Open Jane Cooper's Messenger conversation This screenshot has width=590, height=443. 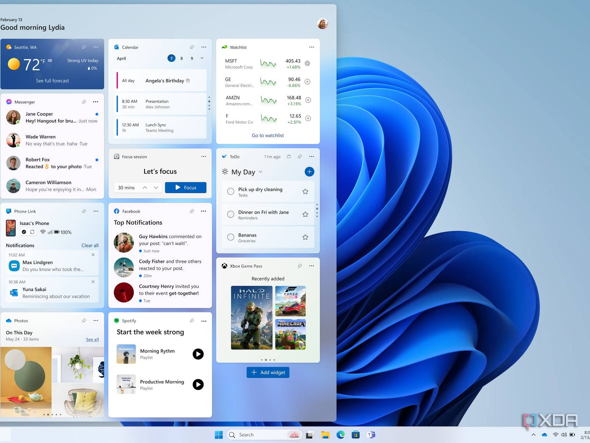[52, 117]
